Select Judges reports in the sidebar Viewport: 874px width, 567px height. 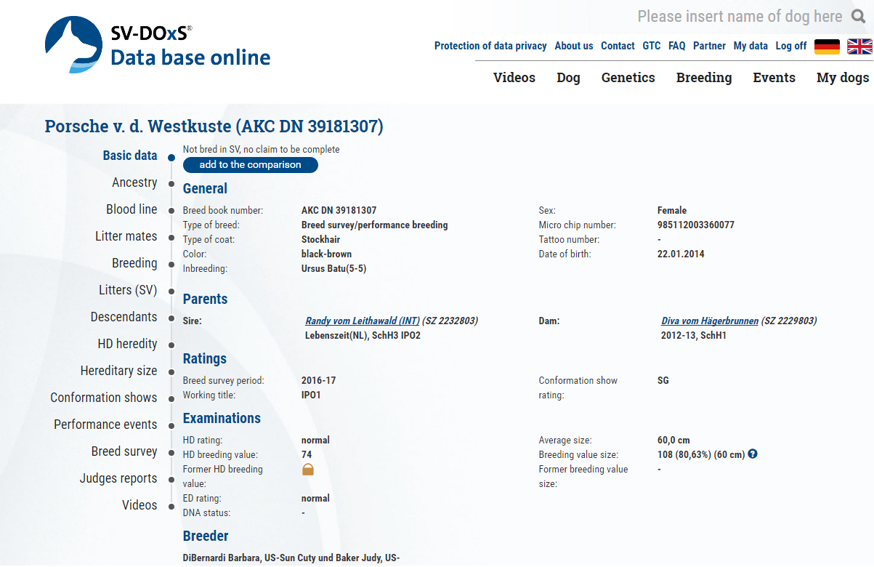(118, 478)
